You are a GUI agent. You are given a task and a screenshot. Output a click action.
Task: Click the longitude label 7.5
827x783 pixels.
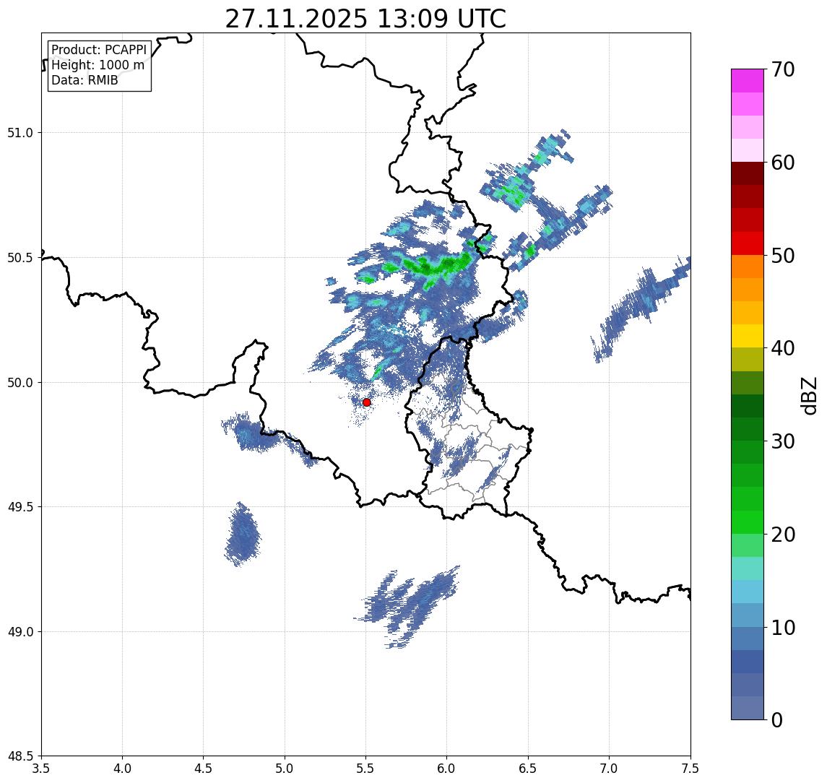click(690, 769)
